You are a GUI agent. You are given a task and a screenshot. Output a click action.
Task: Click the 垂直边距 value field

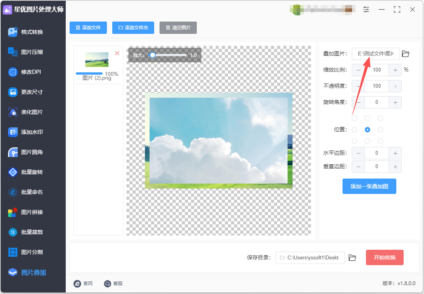(377, 167)
